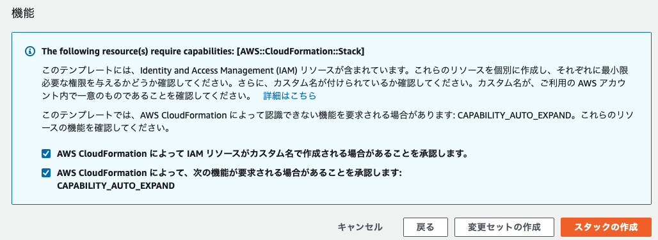Create the stack with スタックの作成
This screenshot has width=658, height=240.
point(606,227)
